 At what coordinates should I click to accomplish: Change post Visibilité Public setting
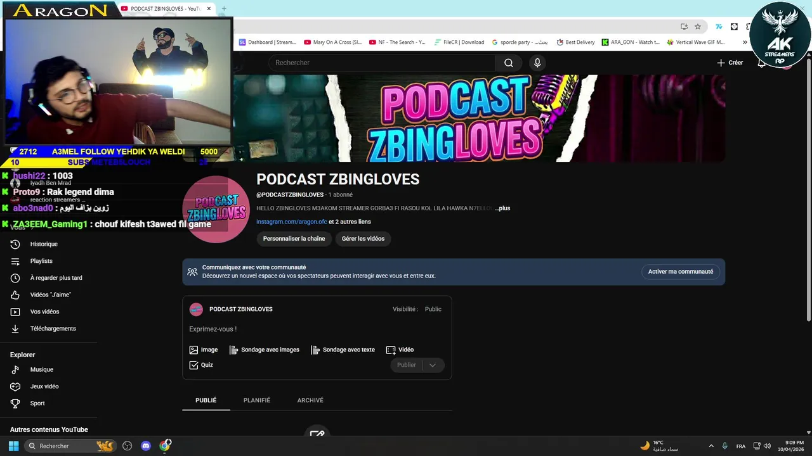(433, 309)
